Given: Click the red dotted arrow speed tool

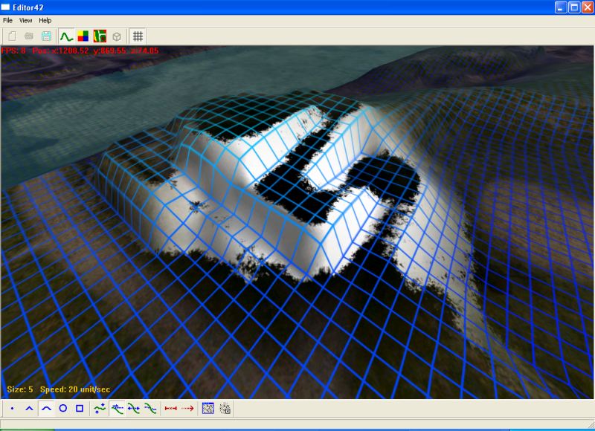Looking at the screenshot, I should (x=187, y=408).
